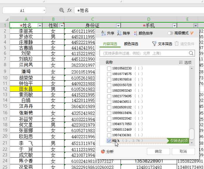Click the 确定 button
This screenshot has height=169, width=204.
[158, 151]
